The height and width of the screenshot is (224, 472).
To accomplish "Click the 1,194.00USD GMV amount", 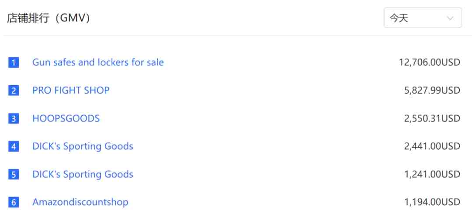I will [x=432, y=202].
